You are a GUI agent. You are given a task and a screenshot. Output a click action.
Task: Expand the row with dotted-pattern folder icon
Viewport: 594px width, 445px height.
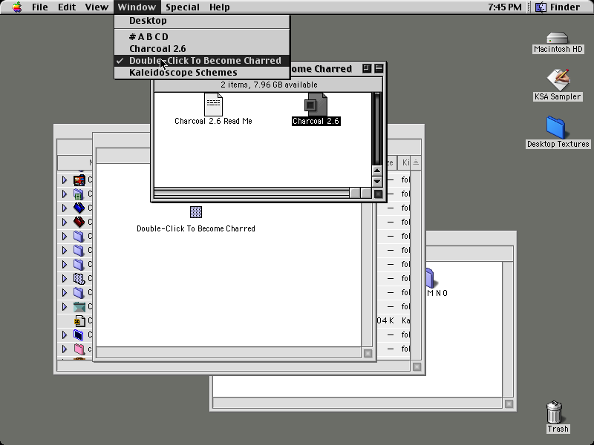pos(65,279)
